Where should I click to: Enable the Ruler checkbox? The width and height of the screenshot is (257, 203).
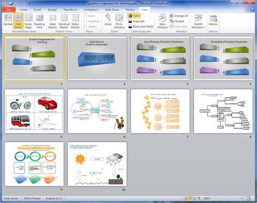click(85, 16)
